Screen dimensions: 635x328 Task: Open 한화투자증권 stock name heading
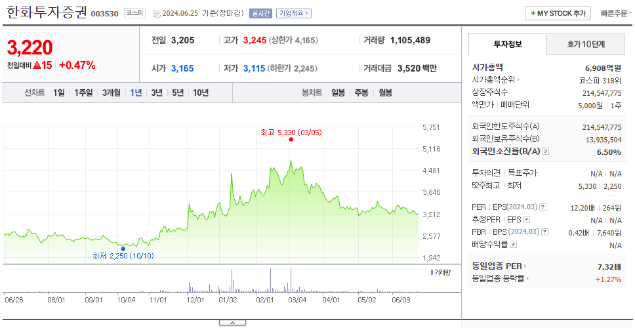pos(47,12)
